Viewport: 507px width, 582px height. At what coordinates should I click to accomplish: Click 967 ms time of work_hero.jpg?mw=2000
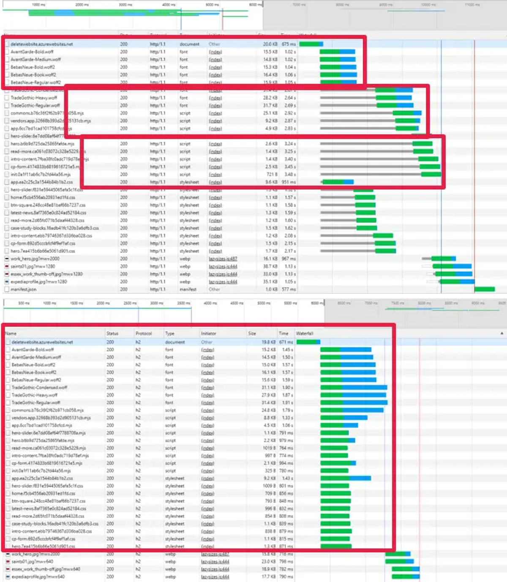click(x=289, y=259)
